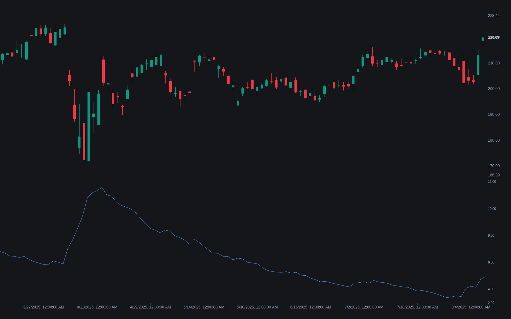Select the 10.00 indicator scale label
The height and width of the screenshot is (319, 511).
coord(492,209)
